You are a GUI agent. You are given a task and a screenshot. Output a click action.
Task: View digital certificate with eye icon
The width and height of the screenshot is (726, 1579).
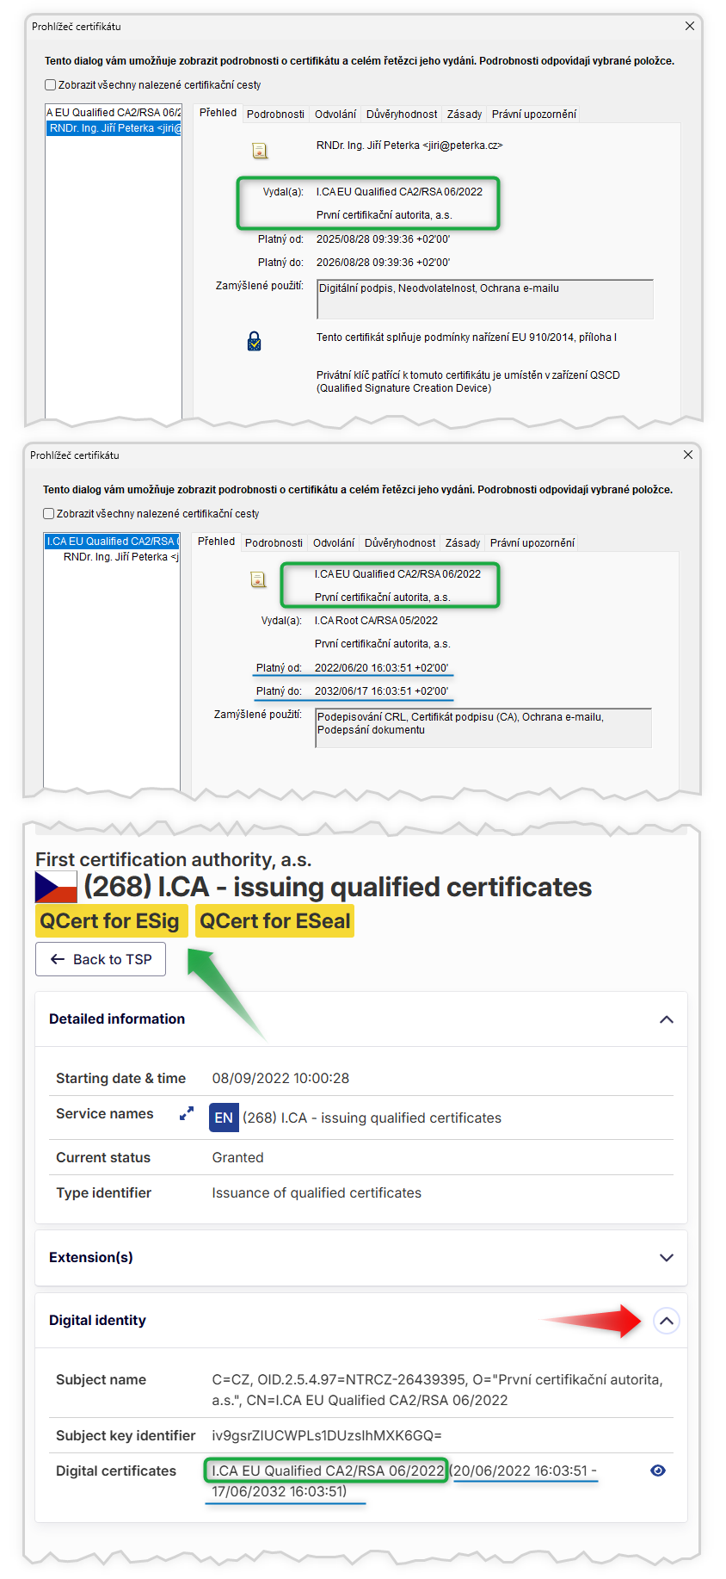[658, 1471]
